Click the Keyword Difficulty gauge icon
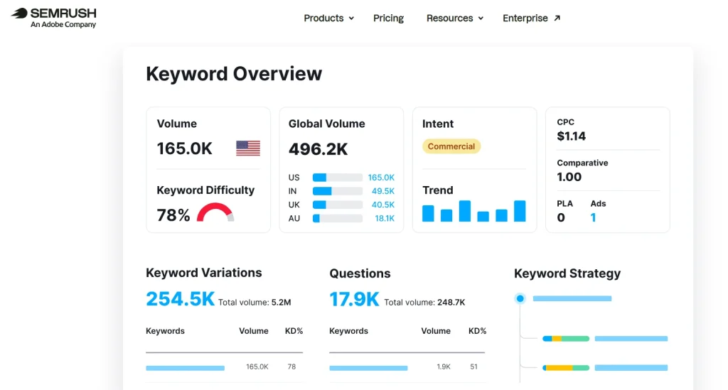 click(x=215, y=213)
